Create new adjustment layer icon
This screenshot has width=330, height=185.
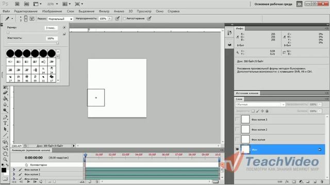301,181
